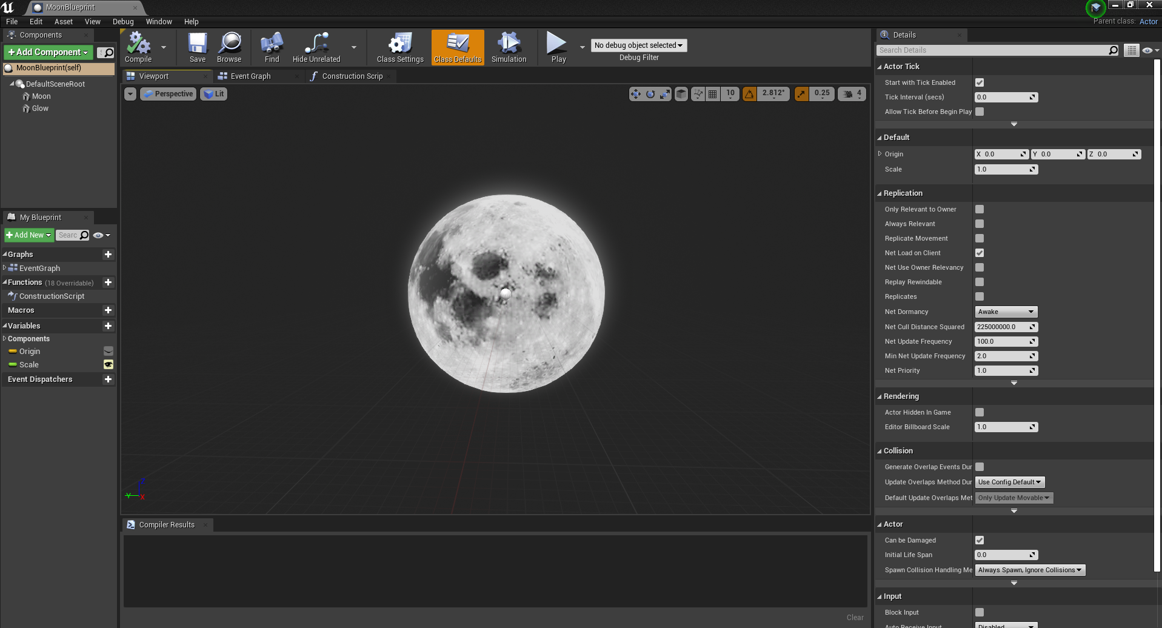Uncheck Start with Tick Enabled

[980, 82]
